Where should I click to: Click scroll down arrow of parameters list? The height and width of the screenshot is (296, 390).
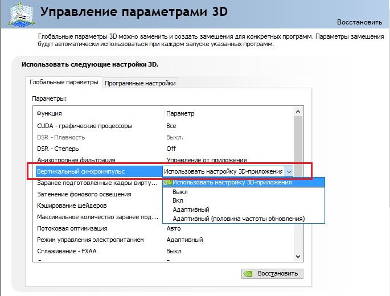298,257
